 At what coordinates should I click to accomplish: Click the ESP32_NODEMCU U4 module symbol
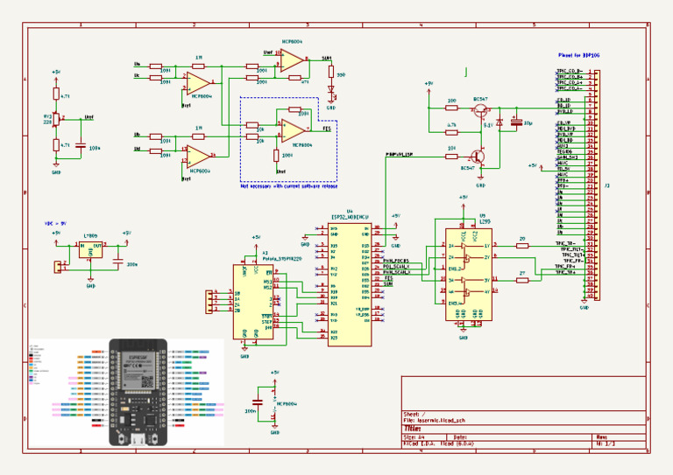point(350,284)
